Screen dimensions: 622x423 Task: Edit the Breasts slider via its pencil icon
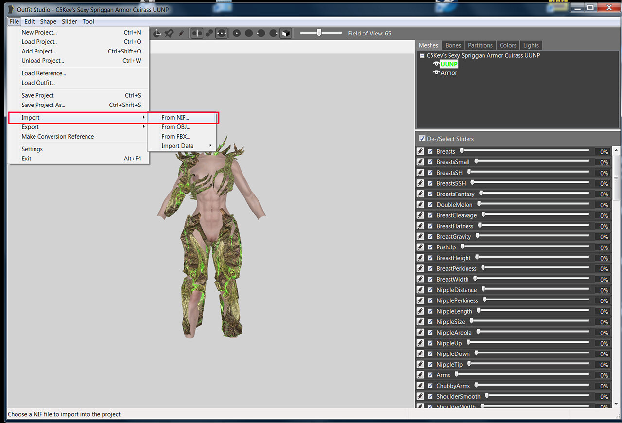coord(421,151)
